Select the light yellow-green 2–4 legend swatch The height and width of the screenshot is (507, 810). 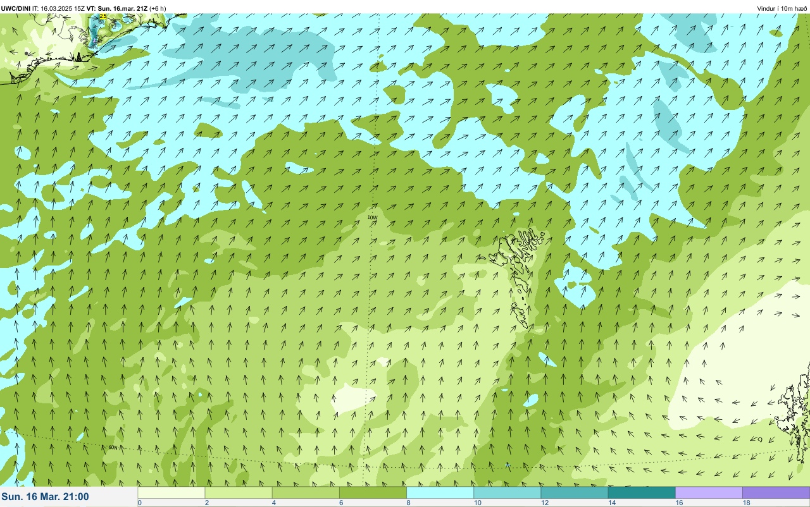239,492
